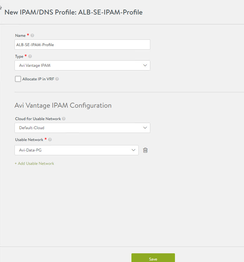Click the help icon next to Name

coord(32,35)
